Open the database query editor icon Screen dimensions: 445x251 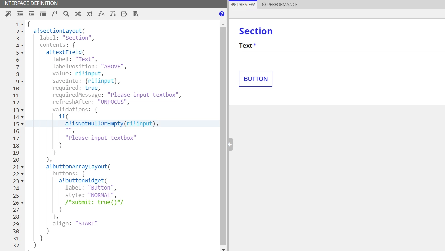(136, 14)
